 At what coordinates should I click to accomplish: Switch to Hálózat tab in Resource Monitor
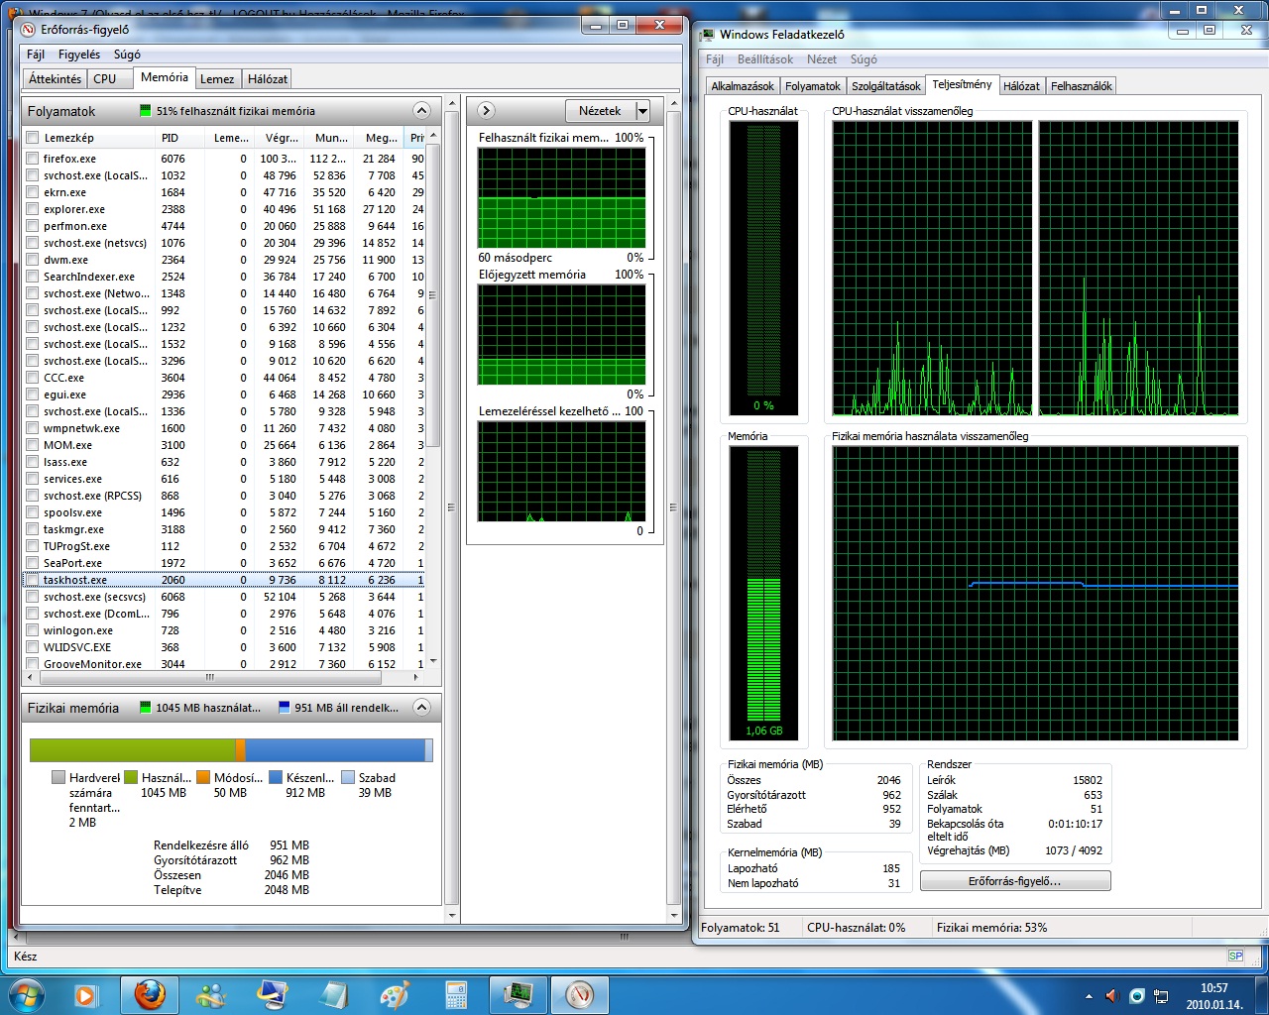[268, 79]
